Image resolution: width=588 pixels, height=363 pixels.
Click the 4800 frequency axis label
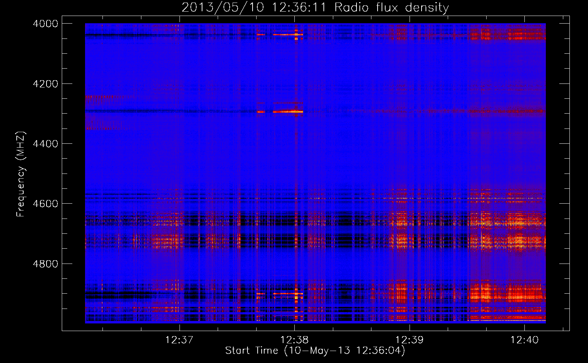pos(45,264)
